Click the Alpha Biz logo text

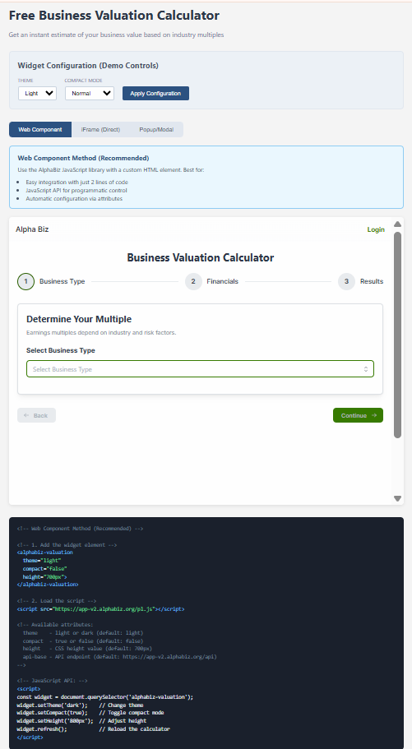point(32,229)
